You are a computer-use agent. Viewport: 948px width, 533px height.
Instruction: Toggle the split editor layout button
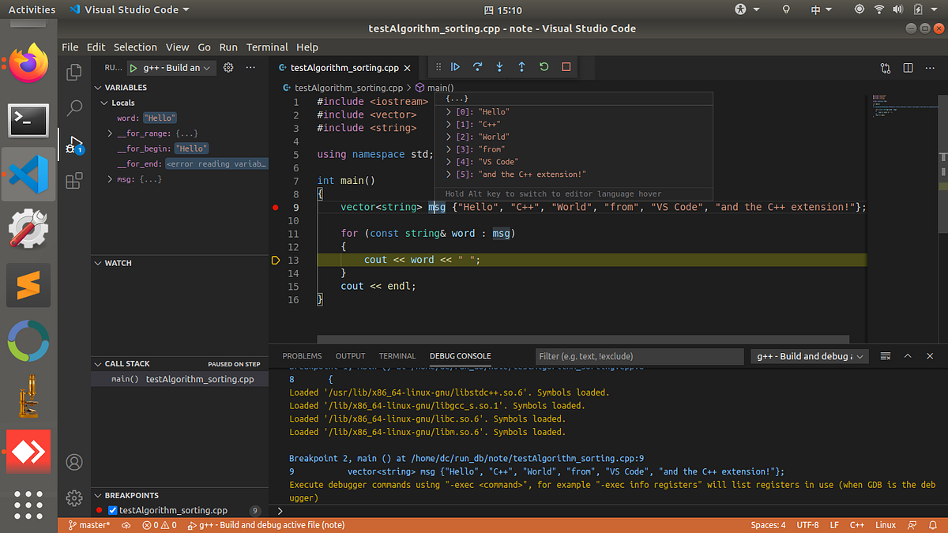(x=908, y=68)
